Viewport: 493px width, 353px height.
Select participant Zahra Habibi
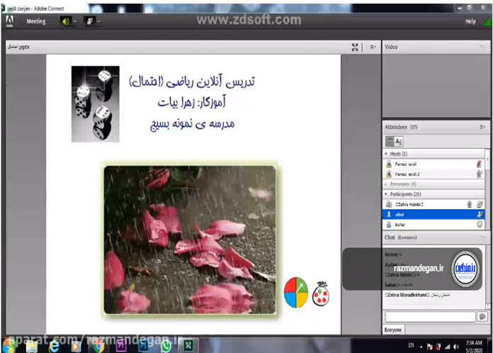tap(433, 205)
